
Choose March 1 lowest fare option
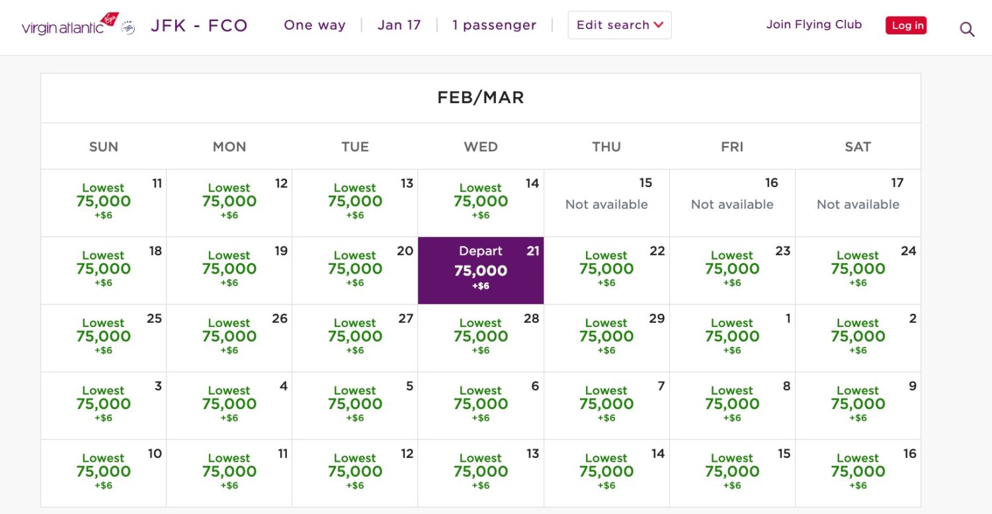(x=732, y=338)
